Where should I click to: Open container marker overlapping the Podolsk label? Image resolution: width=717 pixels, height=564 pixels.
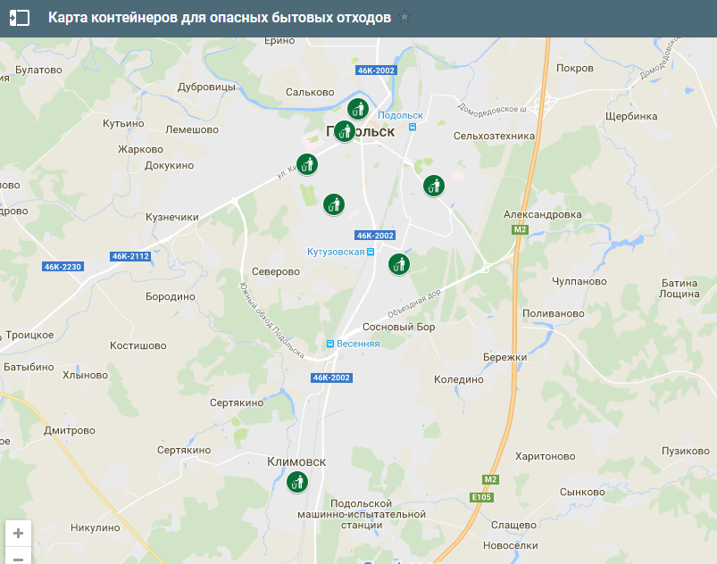(x=345, y=131)
